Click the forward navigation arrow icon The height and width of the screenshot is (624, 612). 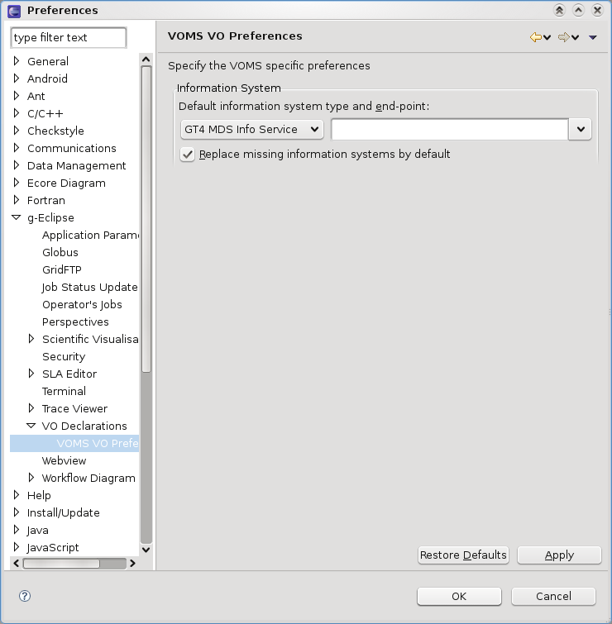[x=563, y=37]
